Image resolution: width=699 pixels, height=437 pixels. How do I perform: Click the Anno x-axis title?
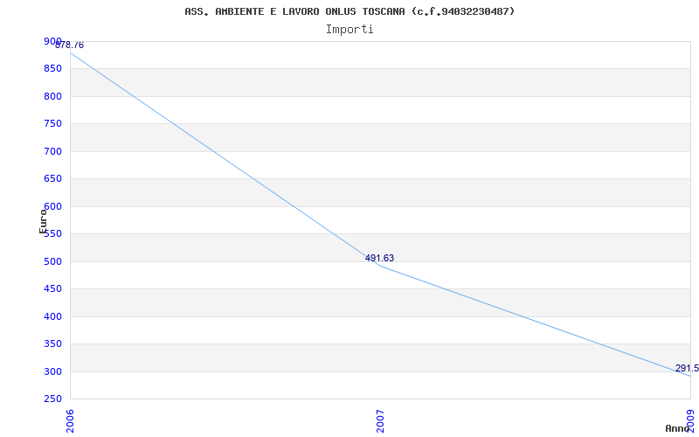pos(678,428)
